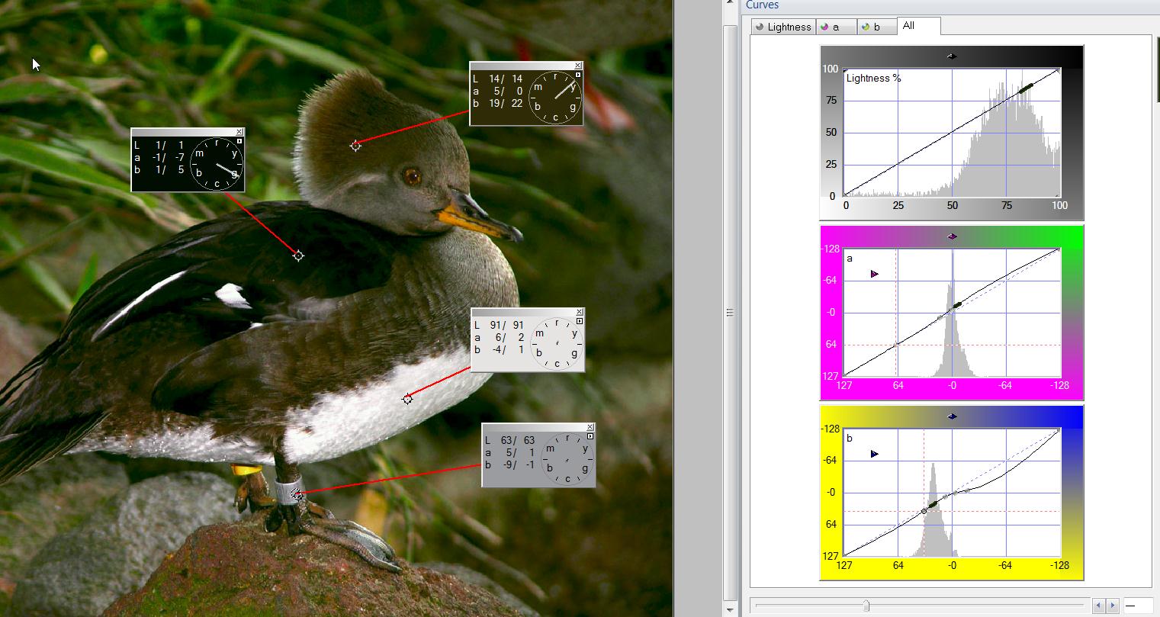Expand options arrow in L 91/91 readout
This screenshot has width=1160, height=617.
pos(580,321)
